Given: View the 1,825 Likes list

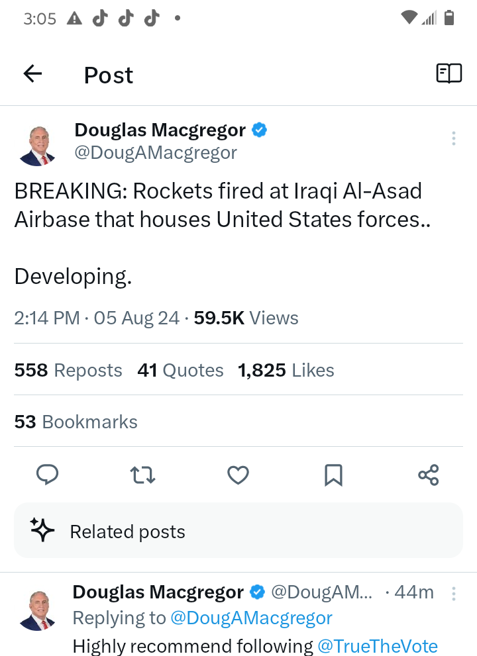Looking at the screenshot, I should (286, 370).
